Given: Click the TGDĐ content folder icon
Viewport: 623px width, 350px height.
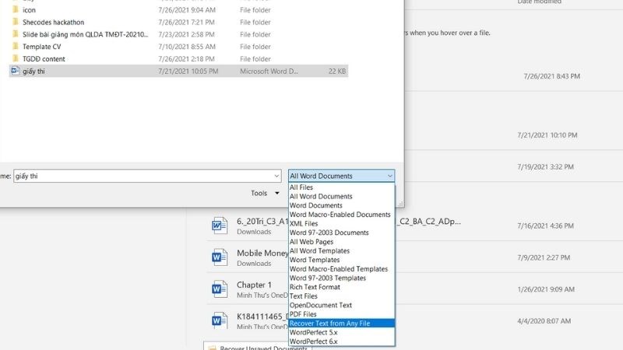Looking at the screenshot, I should [x=15, y=59].
